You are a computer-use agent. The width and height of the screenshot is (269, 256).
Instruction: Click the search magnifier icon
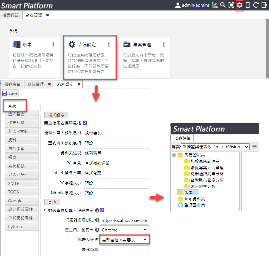point(223,5)
